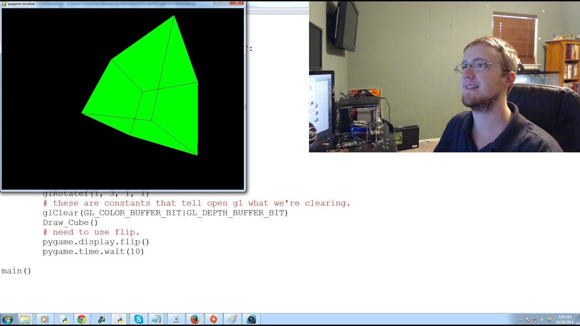Place the cursor on the main() line

pos(16,271)
